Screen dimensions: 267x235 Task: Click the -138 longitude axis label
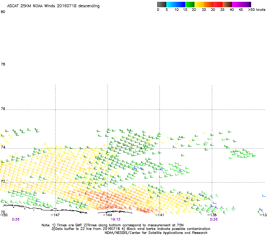[212, 215]
